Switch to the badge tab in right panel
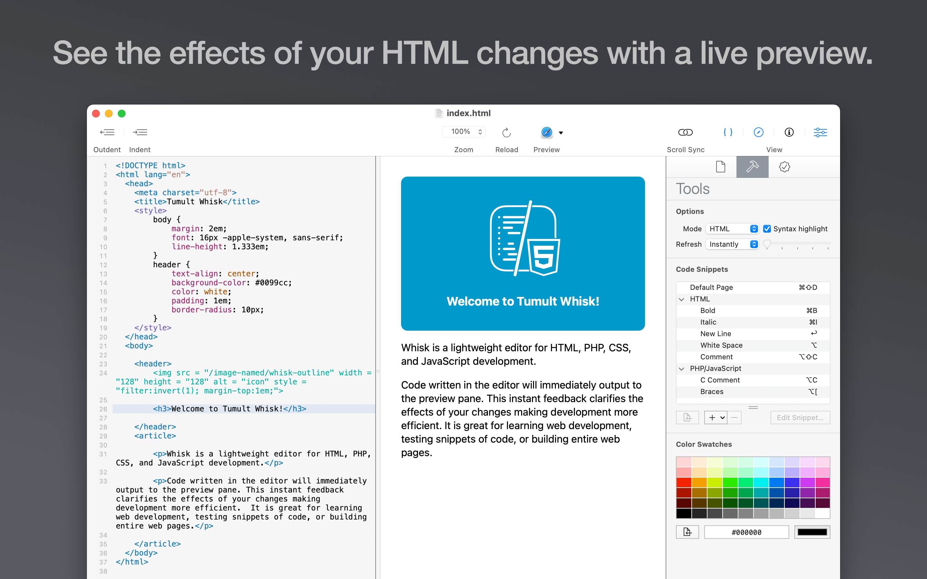 (x=784, y=167)
